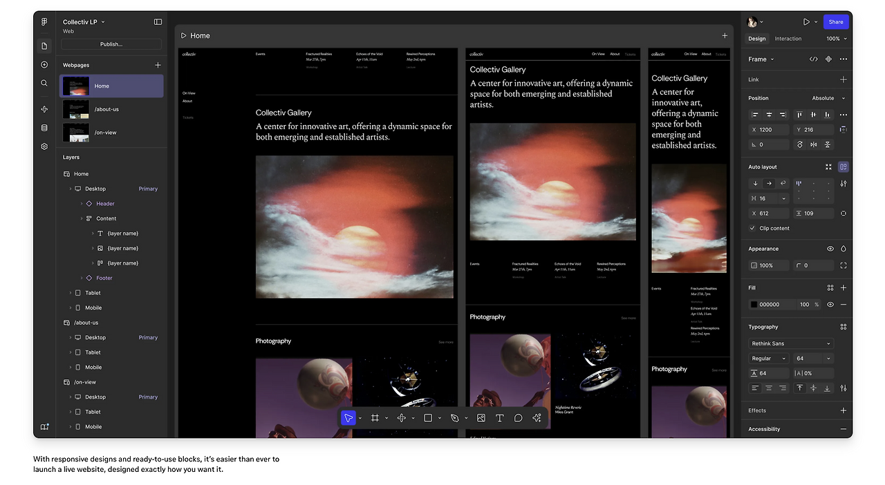
Task: Open the code icon beside Frame
Action: click(814, 59)
